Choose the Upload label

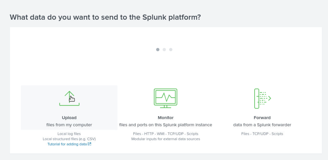click(x=69, y=118)
